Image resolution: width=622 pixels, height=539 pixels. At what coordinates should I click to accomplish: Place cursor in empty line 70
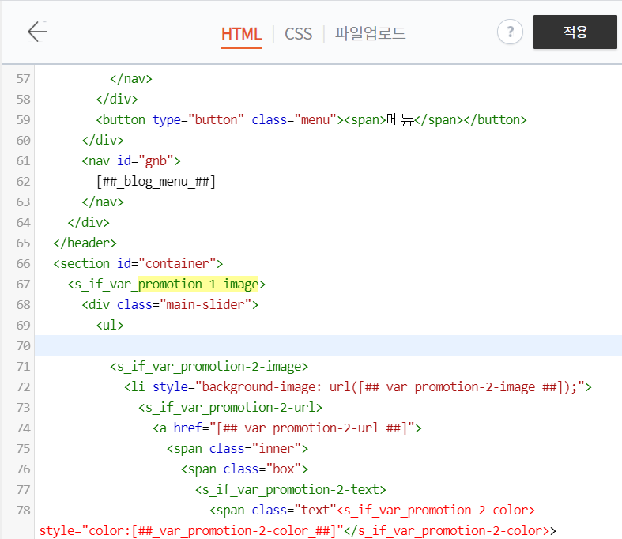click(328, 345)
